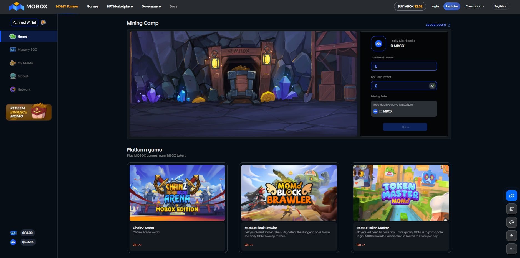Click the mystery box price icon at sidebar bottom
Viewport: 520px width, 258px height.
[13, 233]
